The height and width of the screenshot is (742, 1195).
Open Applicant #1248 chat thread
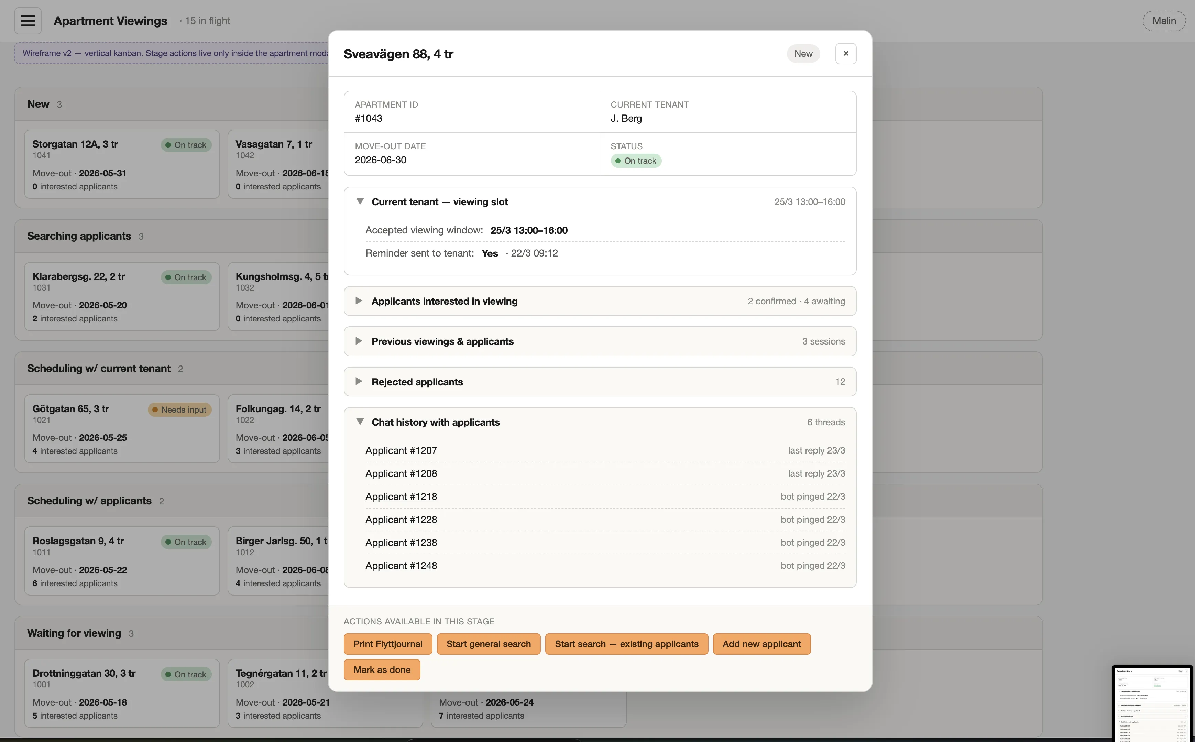pos(401,565)
